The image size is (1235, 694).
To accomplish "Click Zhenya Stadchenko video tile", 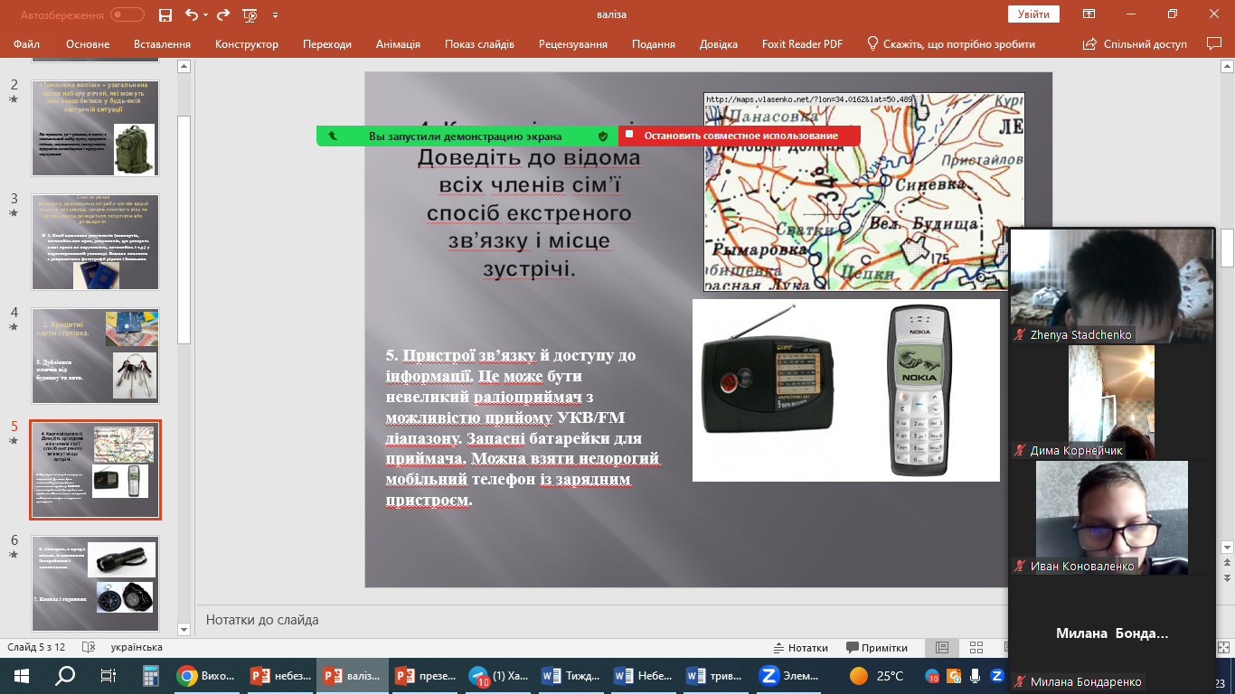I will tap(1112, 285).
